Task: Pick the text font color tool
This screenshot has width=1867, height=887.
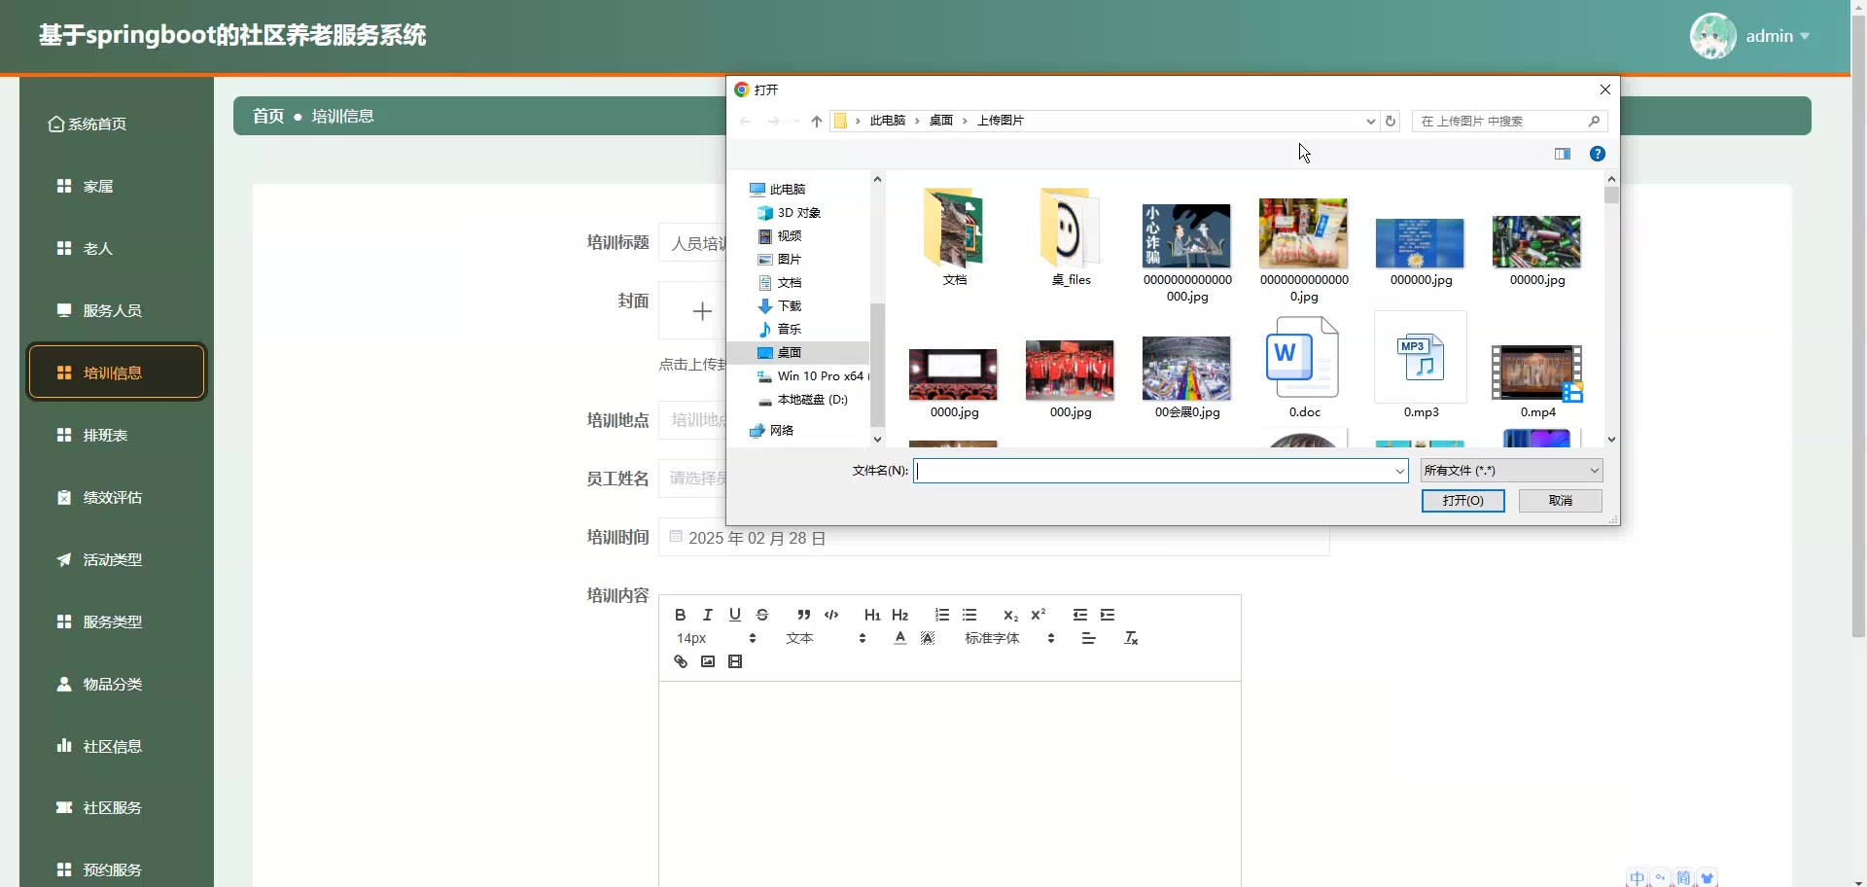Action: [900, 638]
